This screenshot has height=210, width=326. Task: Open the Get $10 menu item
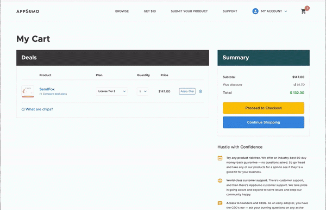[150, 11]
